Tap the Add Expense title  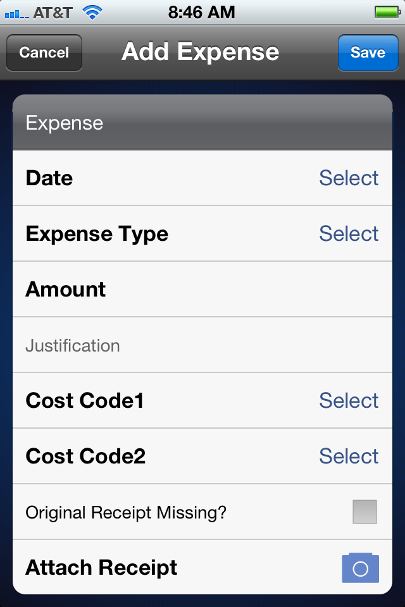click(x=201, y=52)
